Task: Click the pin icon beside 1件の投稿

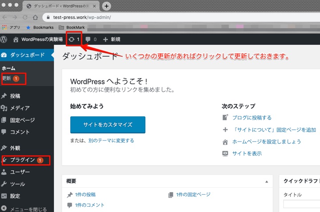Action: point(70,195)
